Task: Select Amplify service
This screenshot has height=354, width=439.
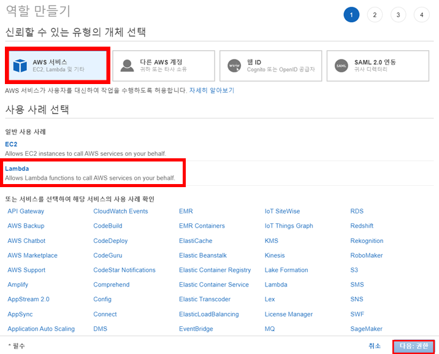Action: point(18,285)
